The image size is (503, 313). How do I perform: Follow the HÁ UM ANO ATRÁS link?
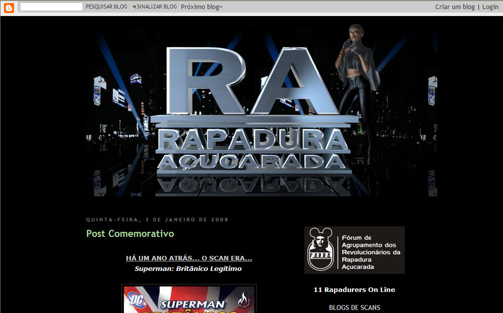189,258
